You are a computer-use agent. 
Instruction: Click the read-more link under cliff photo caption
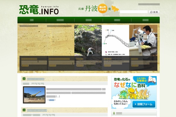pos(80,66)
